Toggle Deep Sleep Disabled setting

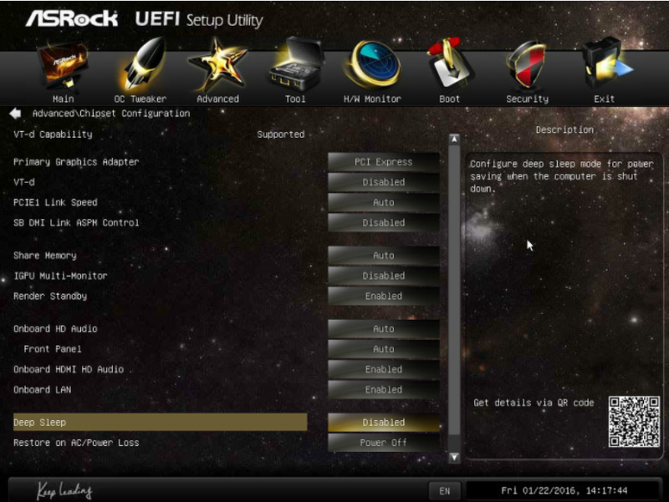click(384, 423)
